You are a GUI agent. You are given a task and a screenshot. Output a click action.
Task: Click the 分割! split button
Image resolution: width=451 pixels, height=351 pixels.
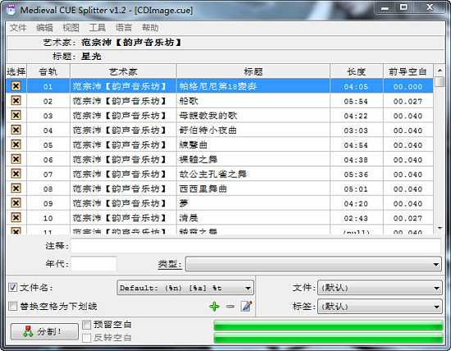(x=44, y=331)
